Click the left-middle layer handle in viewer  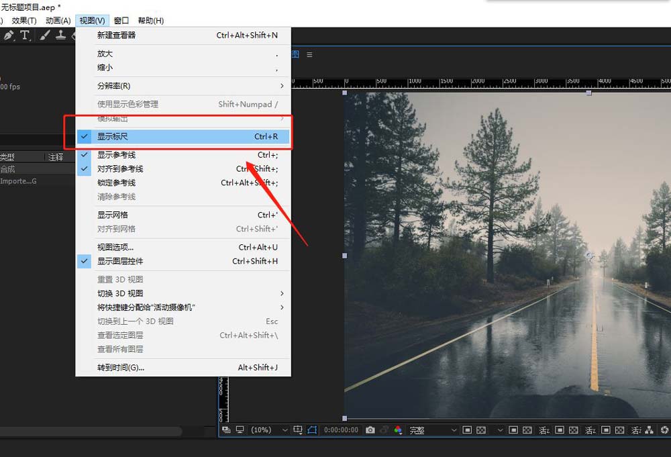point(345,256)
